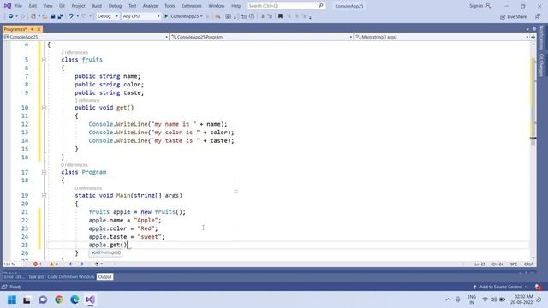This screenshot has width=548, height=308.
Task: Click the previous issue left arrow
Action: click(x=71, y=264)
